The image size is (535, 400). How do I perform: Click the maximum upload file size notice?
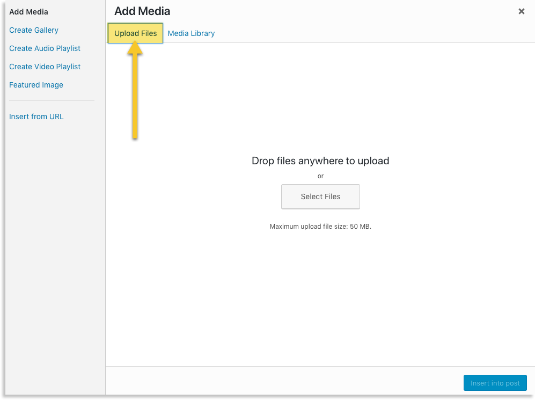coord(320,227)
